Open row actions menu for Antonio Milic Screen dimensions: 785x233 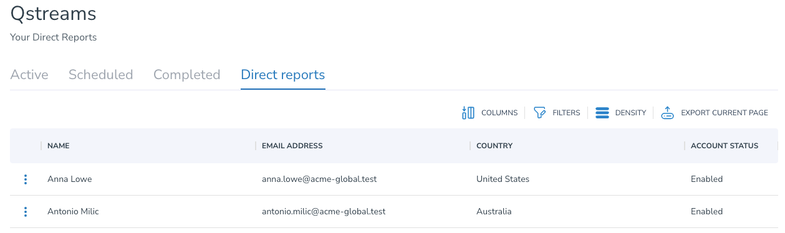(26, 212)
